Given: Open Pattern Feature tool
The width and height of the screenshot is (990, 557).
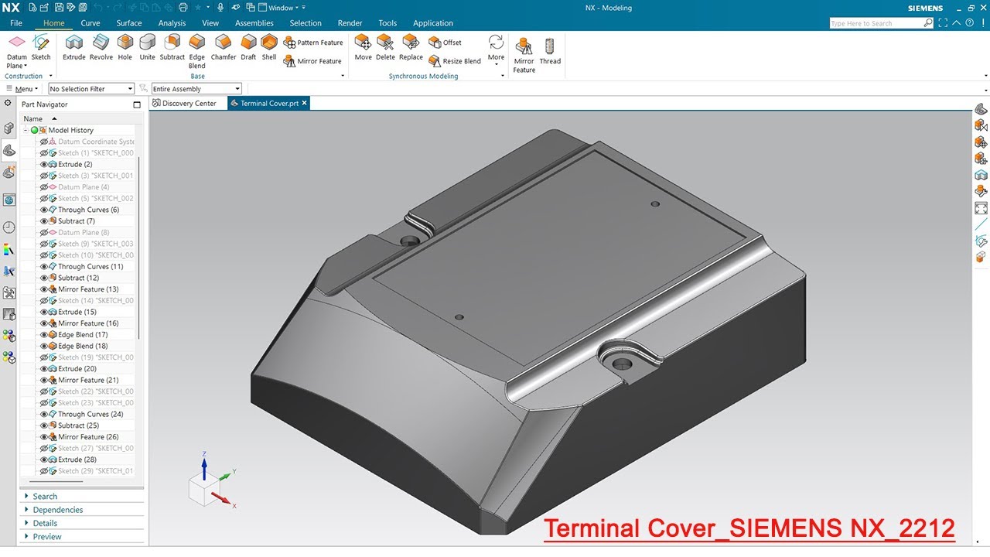Looking at the screenshot, I should [313, 43].
